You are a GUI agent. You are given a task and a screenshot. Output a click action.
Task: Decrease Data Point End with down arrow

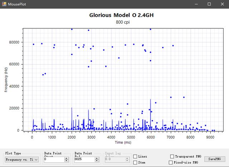pos(97,161)
